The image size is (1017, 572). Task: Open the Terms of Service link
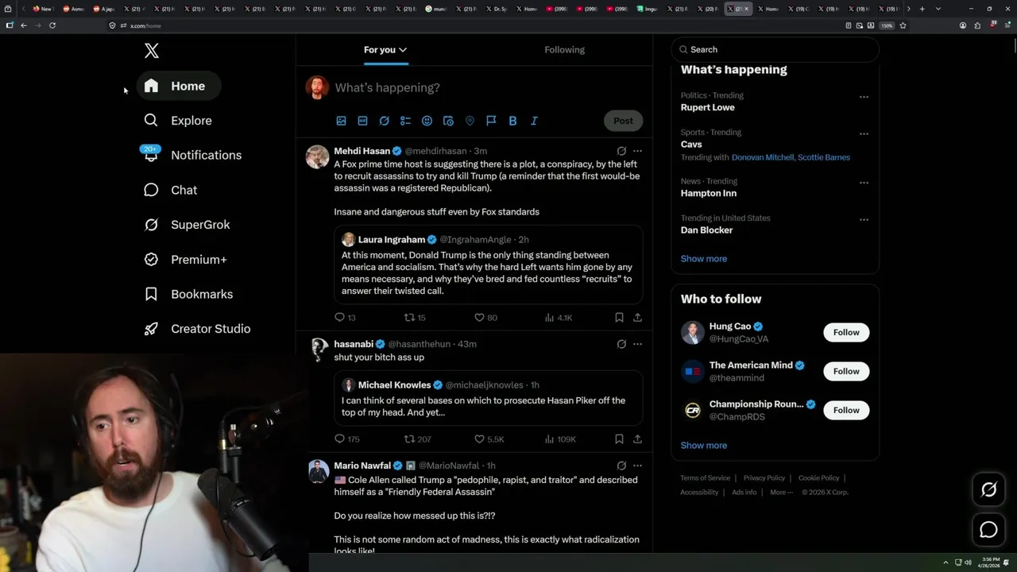pyautogui.click(x=705, y=478)
